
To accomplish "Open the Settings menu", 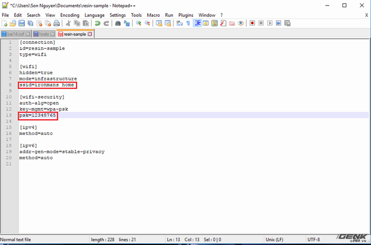I will click(x=117, y=15).
